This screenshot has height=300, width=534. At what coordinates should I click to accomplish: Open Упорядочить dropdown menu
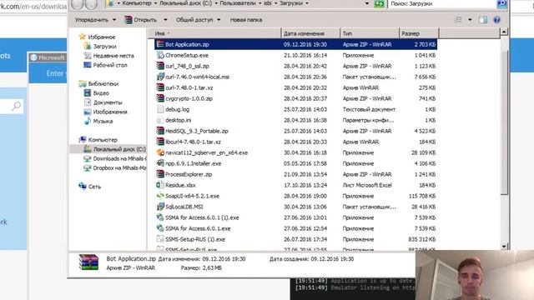pyautogui.click(x=95, y=20)
